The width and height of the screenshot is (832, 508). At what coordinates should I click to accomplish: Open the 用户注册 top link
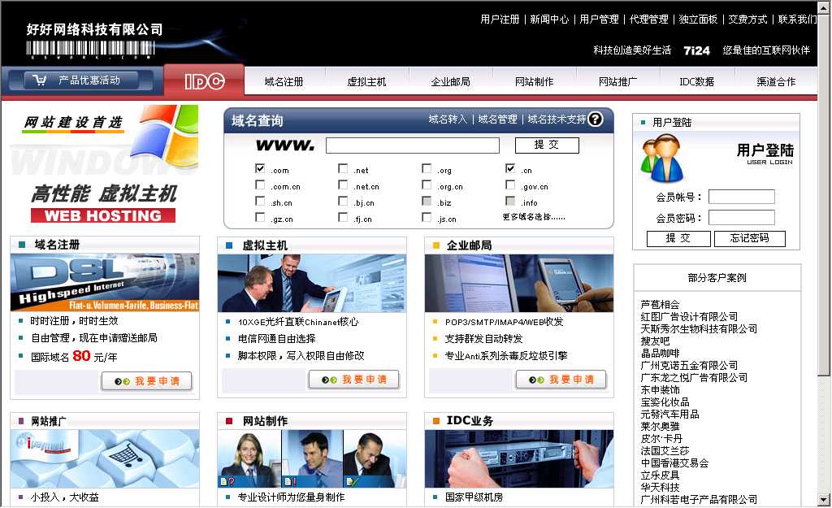pos(500,20)
